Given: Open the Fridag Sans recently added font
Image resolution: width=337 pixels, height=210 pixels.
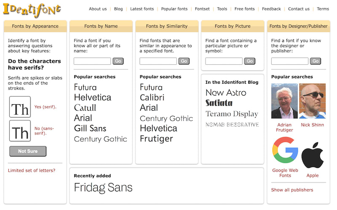Looking at the screenshot, I should coord(103,188).
